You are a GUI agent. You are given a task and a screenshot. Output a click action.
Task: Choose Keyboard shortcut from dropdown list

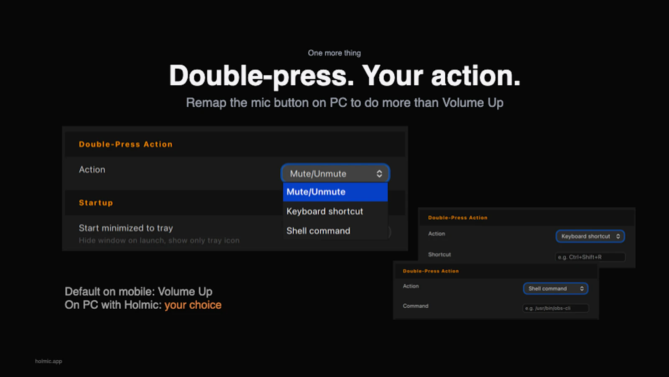335,211
